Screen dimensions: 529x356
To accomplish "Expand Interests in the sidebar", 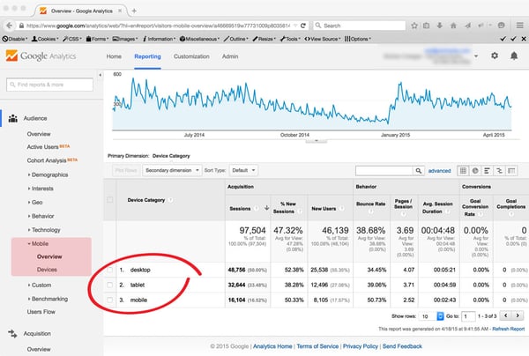I will pos(41,189).
